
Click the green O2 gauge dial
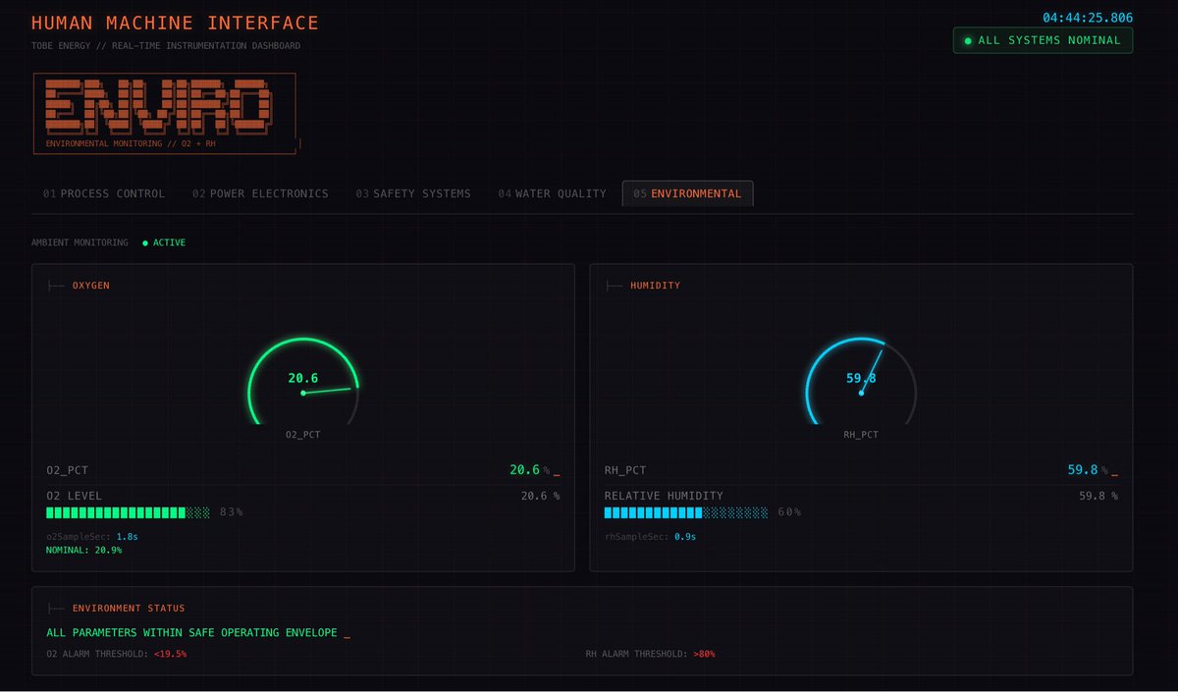click(303, 382)
